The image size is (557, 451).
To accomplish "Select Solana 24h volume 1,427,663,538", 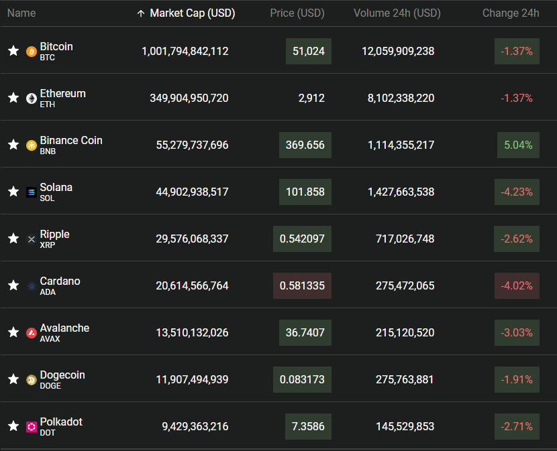I will (x=401, y=192).
